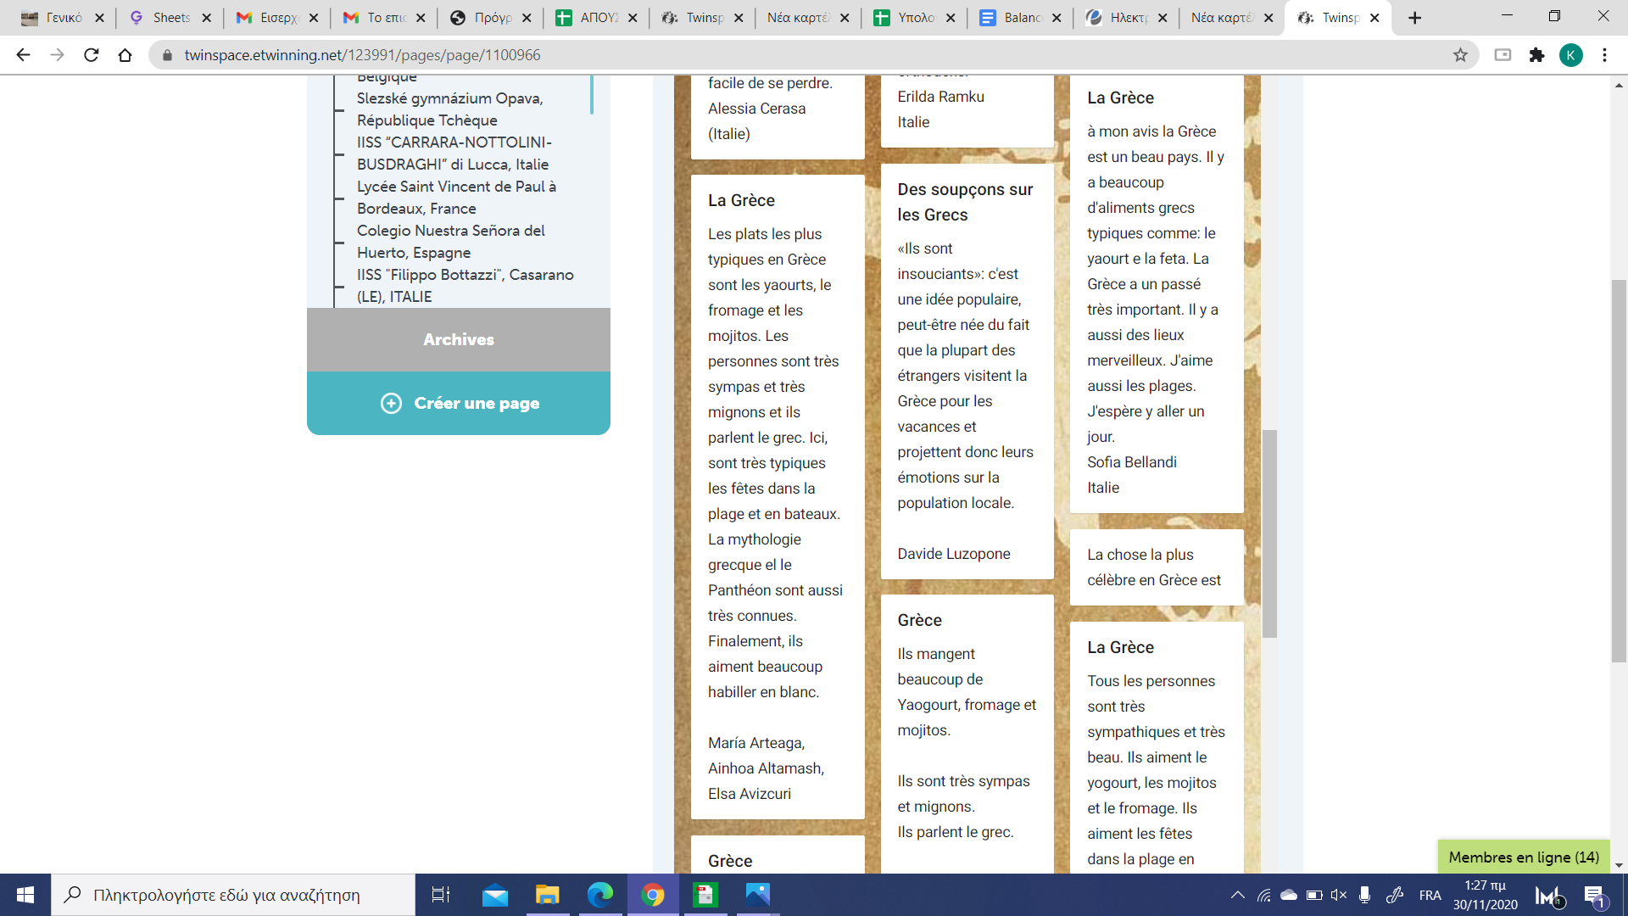
Task: Click the bookmark star icon
Action: [1460, 55]
